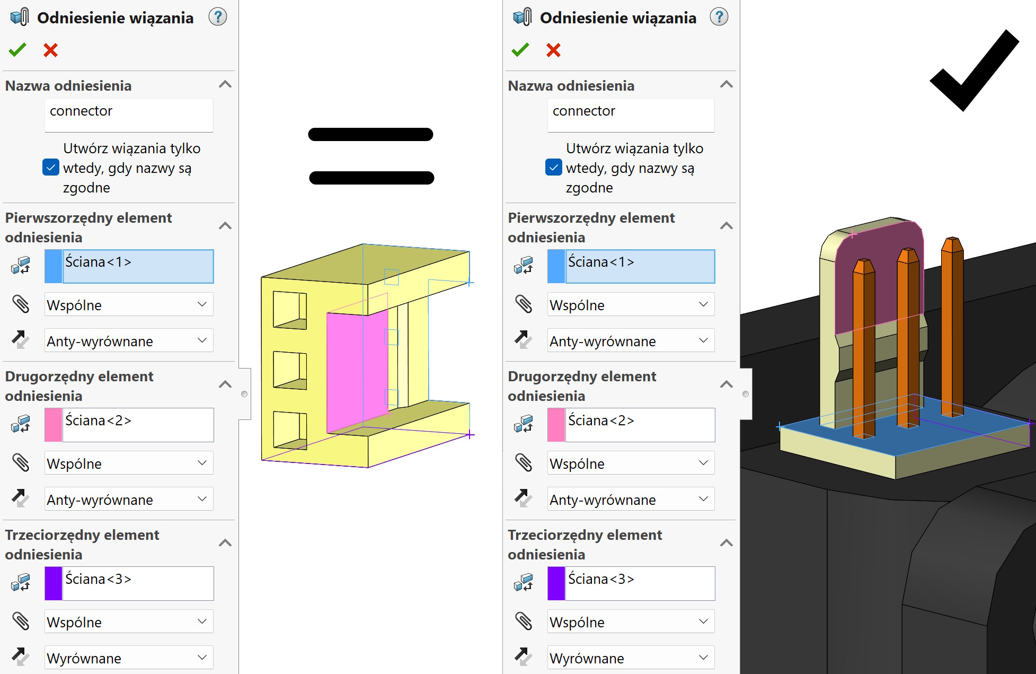Click purple swatch beside right Ściana<3>

point(556,583)
